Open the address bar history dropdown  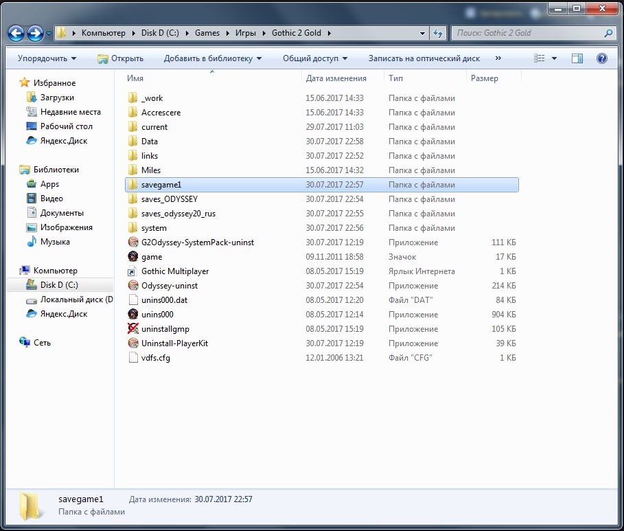422,33
